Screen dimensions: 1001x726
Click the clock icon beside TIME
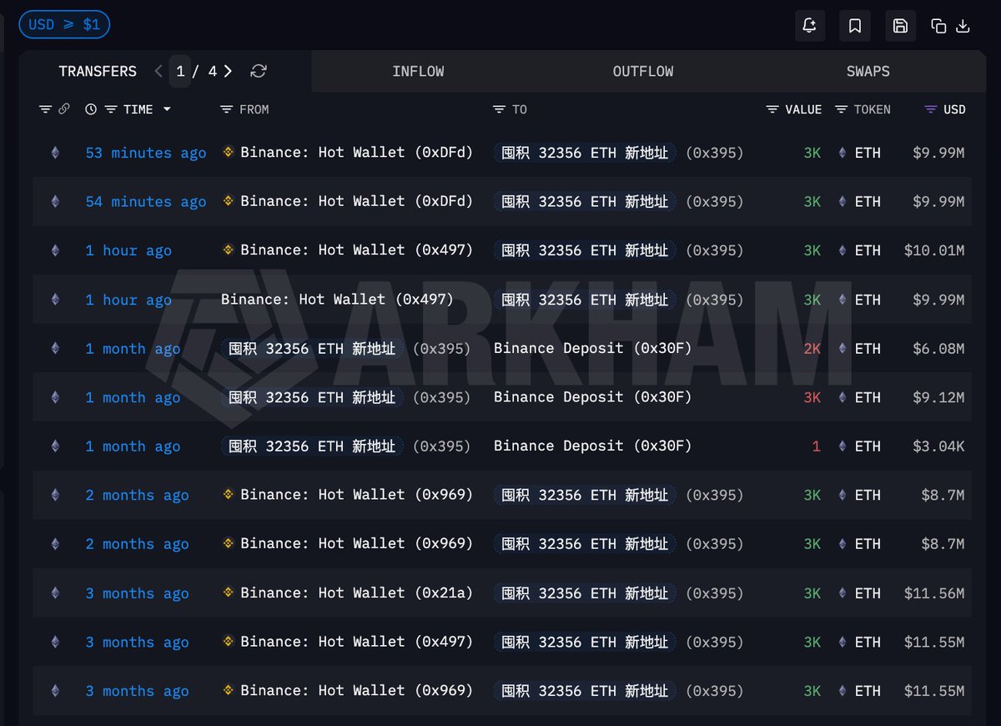(91, 109)
